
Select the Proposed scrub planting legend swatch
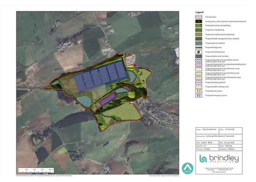[x=198, y=30]
